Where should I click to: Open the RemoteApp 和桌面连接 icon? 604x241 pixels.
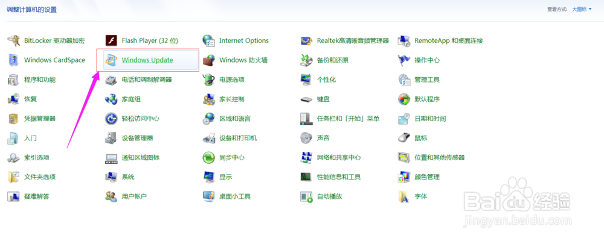[x=404, y=41]
